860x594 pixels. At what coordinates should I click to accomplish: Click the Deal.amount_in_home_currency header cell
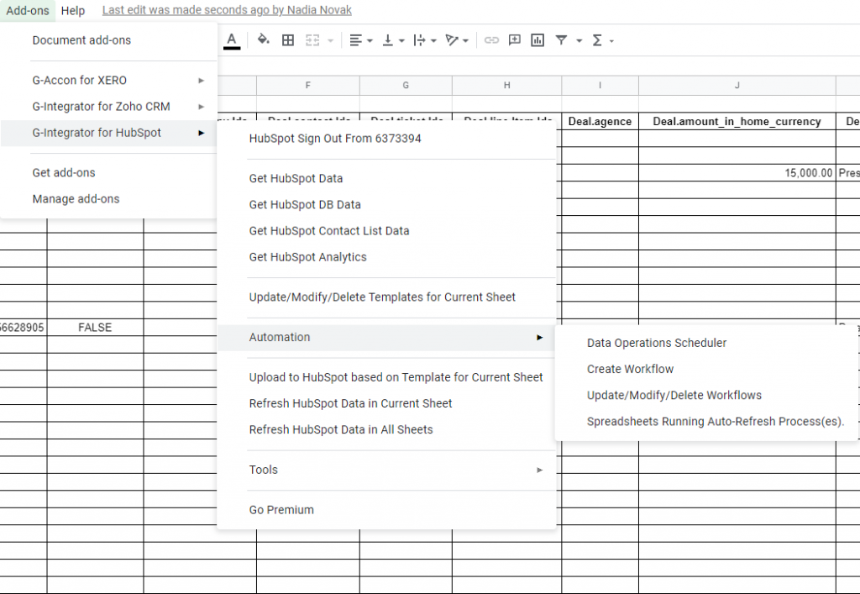pyautogui.click(x=737, y=121)
